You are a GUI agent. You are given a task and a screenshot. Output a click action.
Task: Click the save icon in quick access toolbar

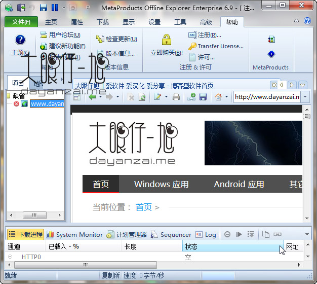(43, 8)
